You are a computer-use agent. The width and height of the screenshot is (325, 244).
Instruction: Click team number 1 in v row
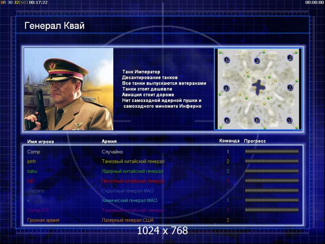[x=228, y=200]
